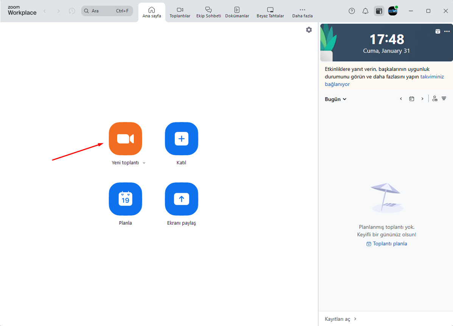The height and width of the screenshot is (326, 453).
Task: Open the Ekip Sohbeti tab
Action: pos(209,12)
